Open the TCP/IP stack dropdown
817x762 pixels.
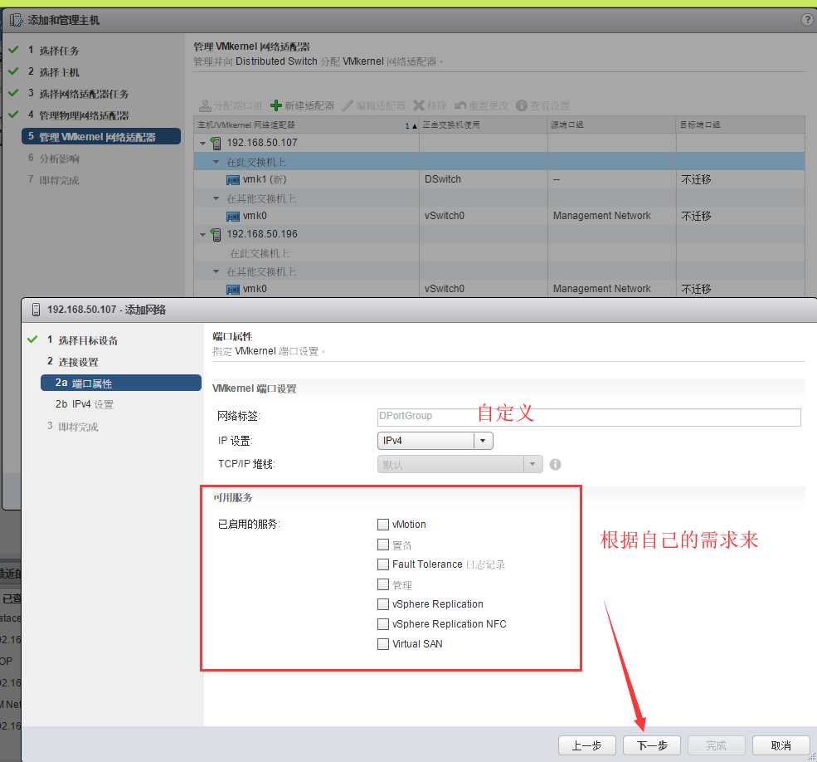click(533, 464)
